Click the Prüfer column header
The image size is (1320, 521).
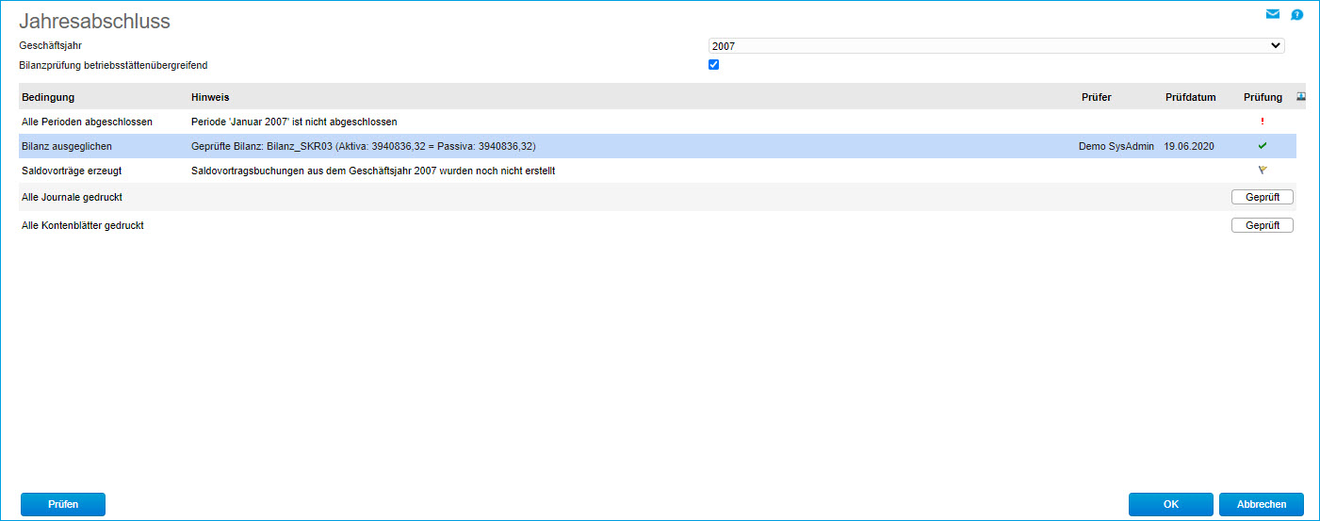[x=1096, y=97]
